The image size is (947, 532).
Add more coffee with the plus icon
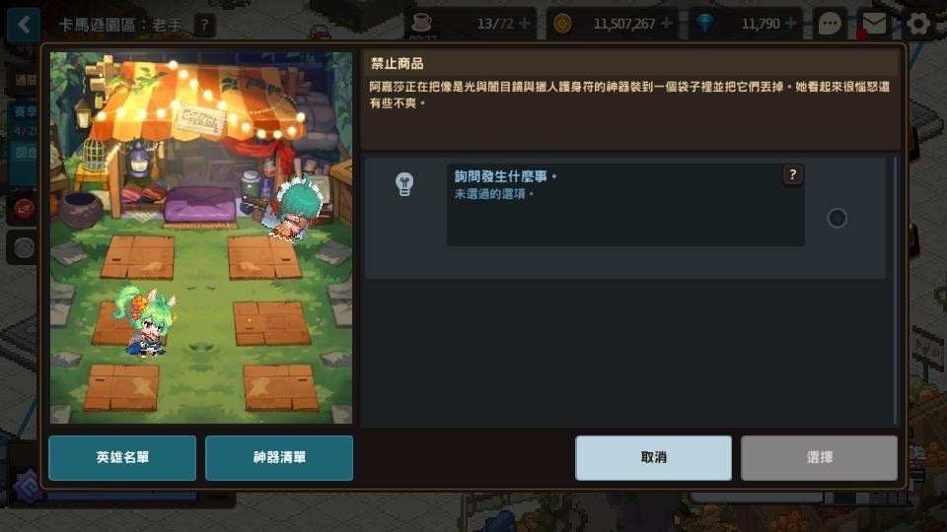(525, 24)
